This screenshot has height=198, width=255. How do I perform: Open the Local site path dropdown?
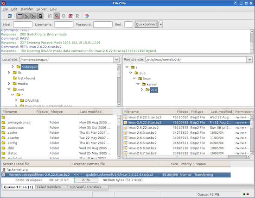[x=116, y=60]
